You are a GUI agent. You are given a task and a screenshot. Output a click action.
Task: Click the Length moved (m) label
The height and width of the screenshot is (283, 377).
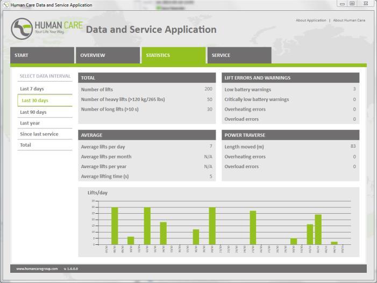pos(244,147)
